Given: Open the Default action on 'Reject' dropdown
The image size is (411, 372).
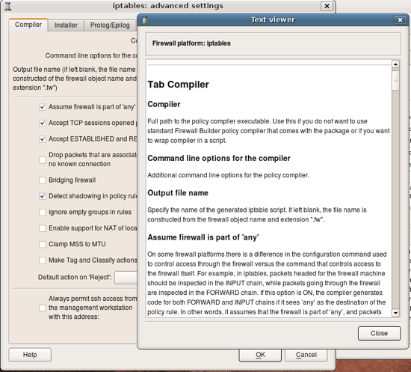Looking at the screenshot, I should (126, 278).
